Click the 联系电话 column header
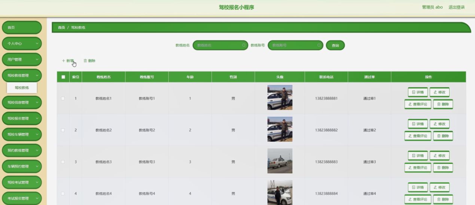The height and width of the screenshot is (205, 475). (326, 77)
